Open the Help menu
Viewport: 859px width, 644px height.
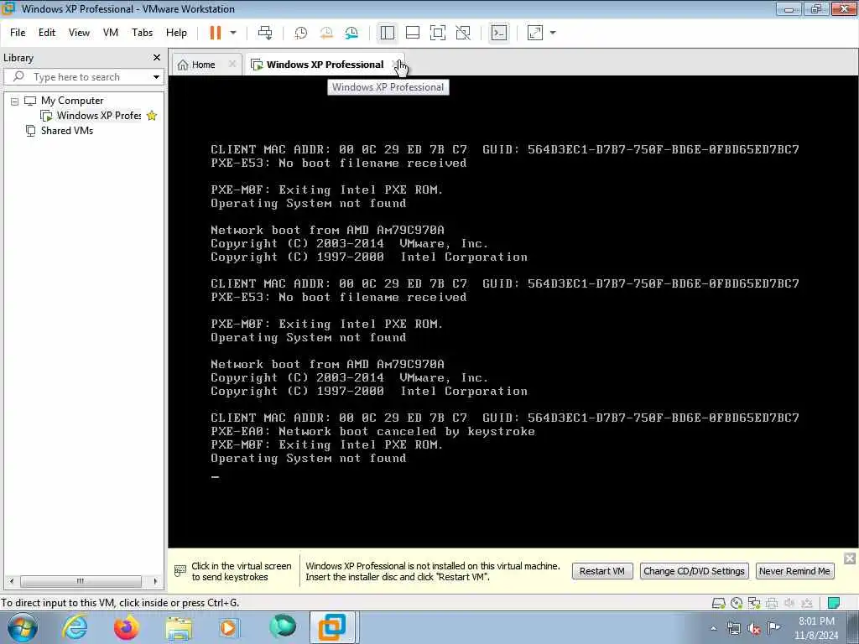point(176,33)
